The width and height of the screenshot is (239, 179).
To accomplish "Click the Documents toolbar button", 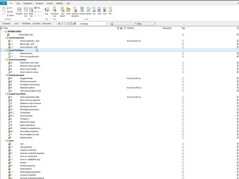I will pyautogui.click(x=6, y=23).
